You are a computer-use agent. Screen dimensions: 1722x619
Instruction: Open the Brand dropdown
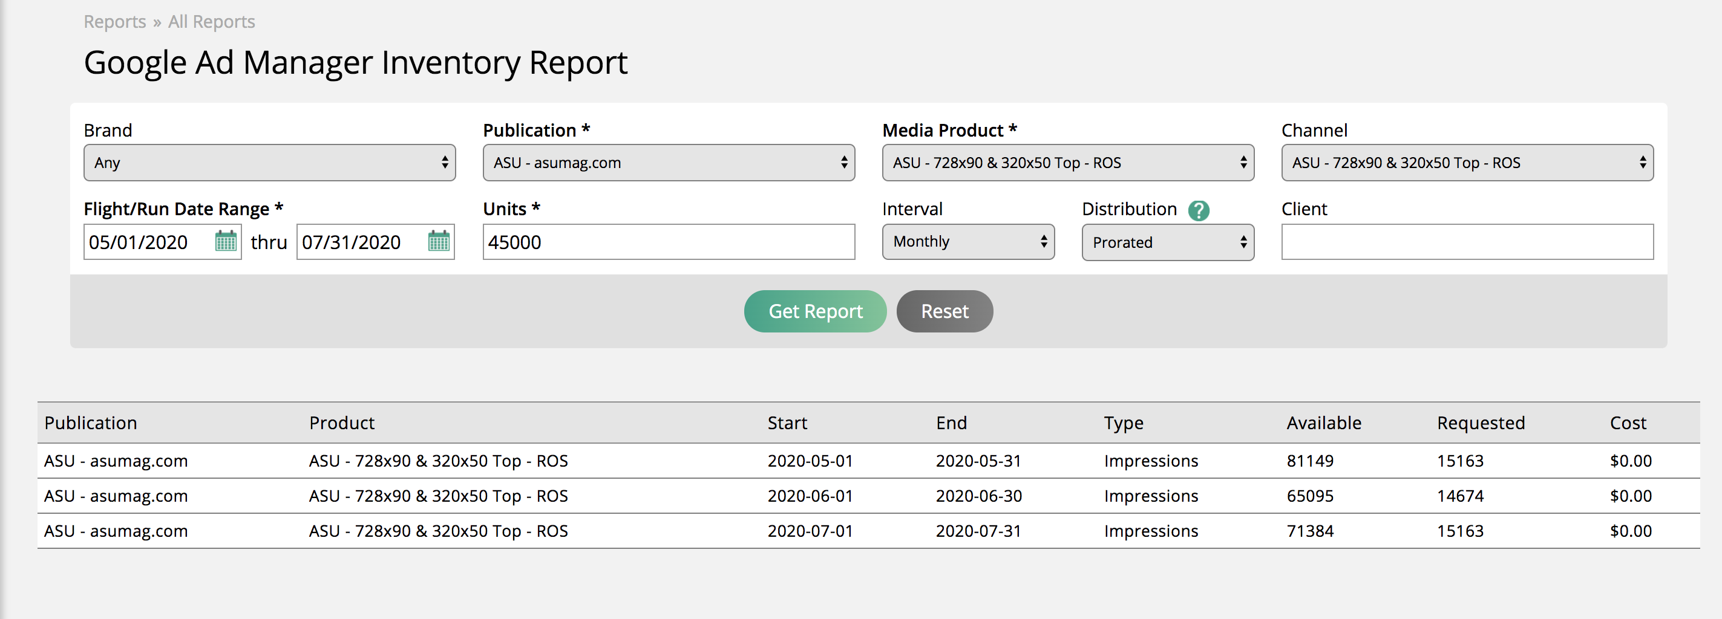click(269, 162)
